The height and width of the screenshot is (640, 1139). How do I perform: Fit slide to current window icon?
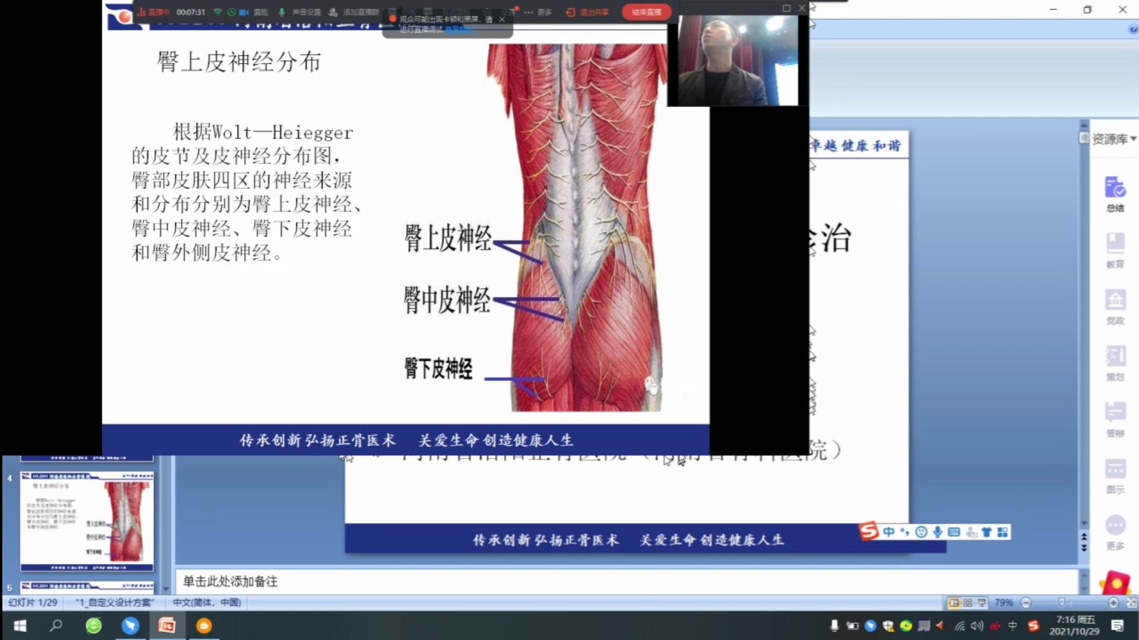tap(1131, 603)
